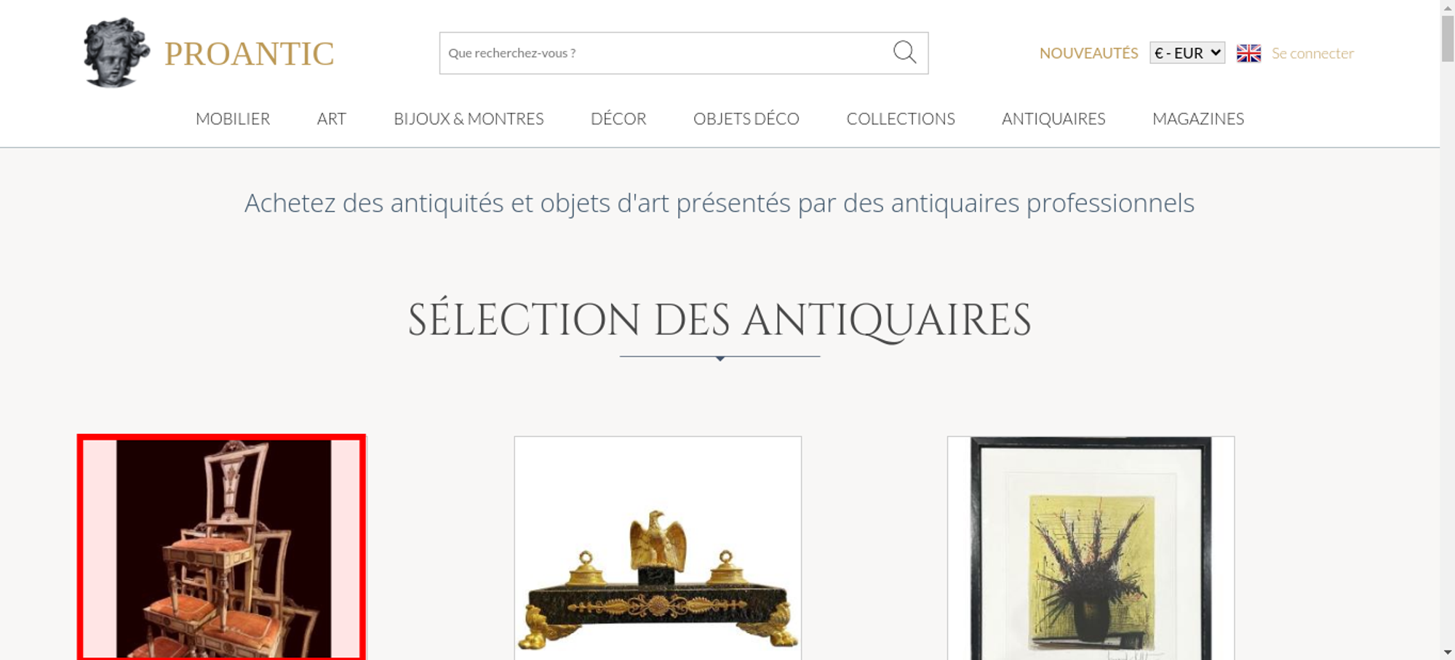The height and width of the screenshot is (660, 1455).
Task: Click the scrollbar down arrow
Action: [x=1448, y=652]
